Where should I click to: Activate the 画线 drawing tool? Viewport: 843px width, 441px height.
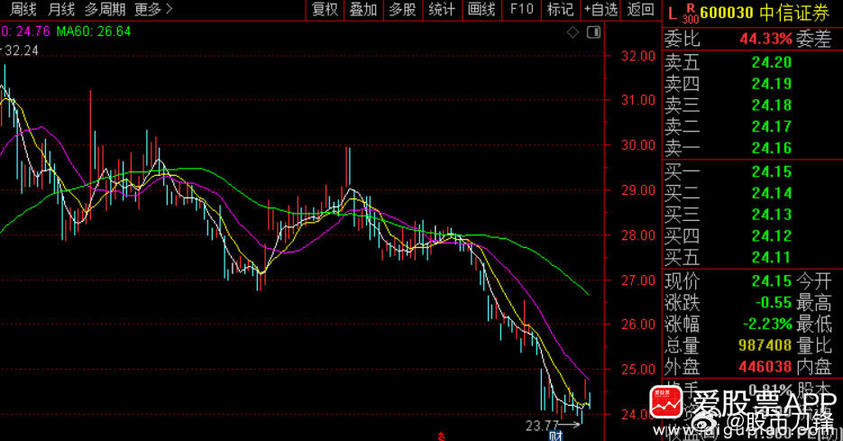[x=481, y=9]
